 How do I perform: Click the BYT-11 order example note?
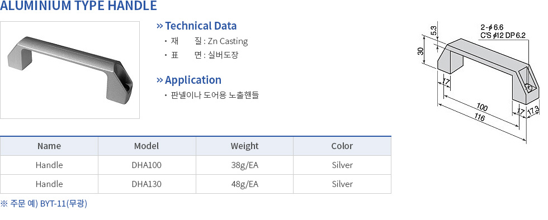[x=44, y=204]
